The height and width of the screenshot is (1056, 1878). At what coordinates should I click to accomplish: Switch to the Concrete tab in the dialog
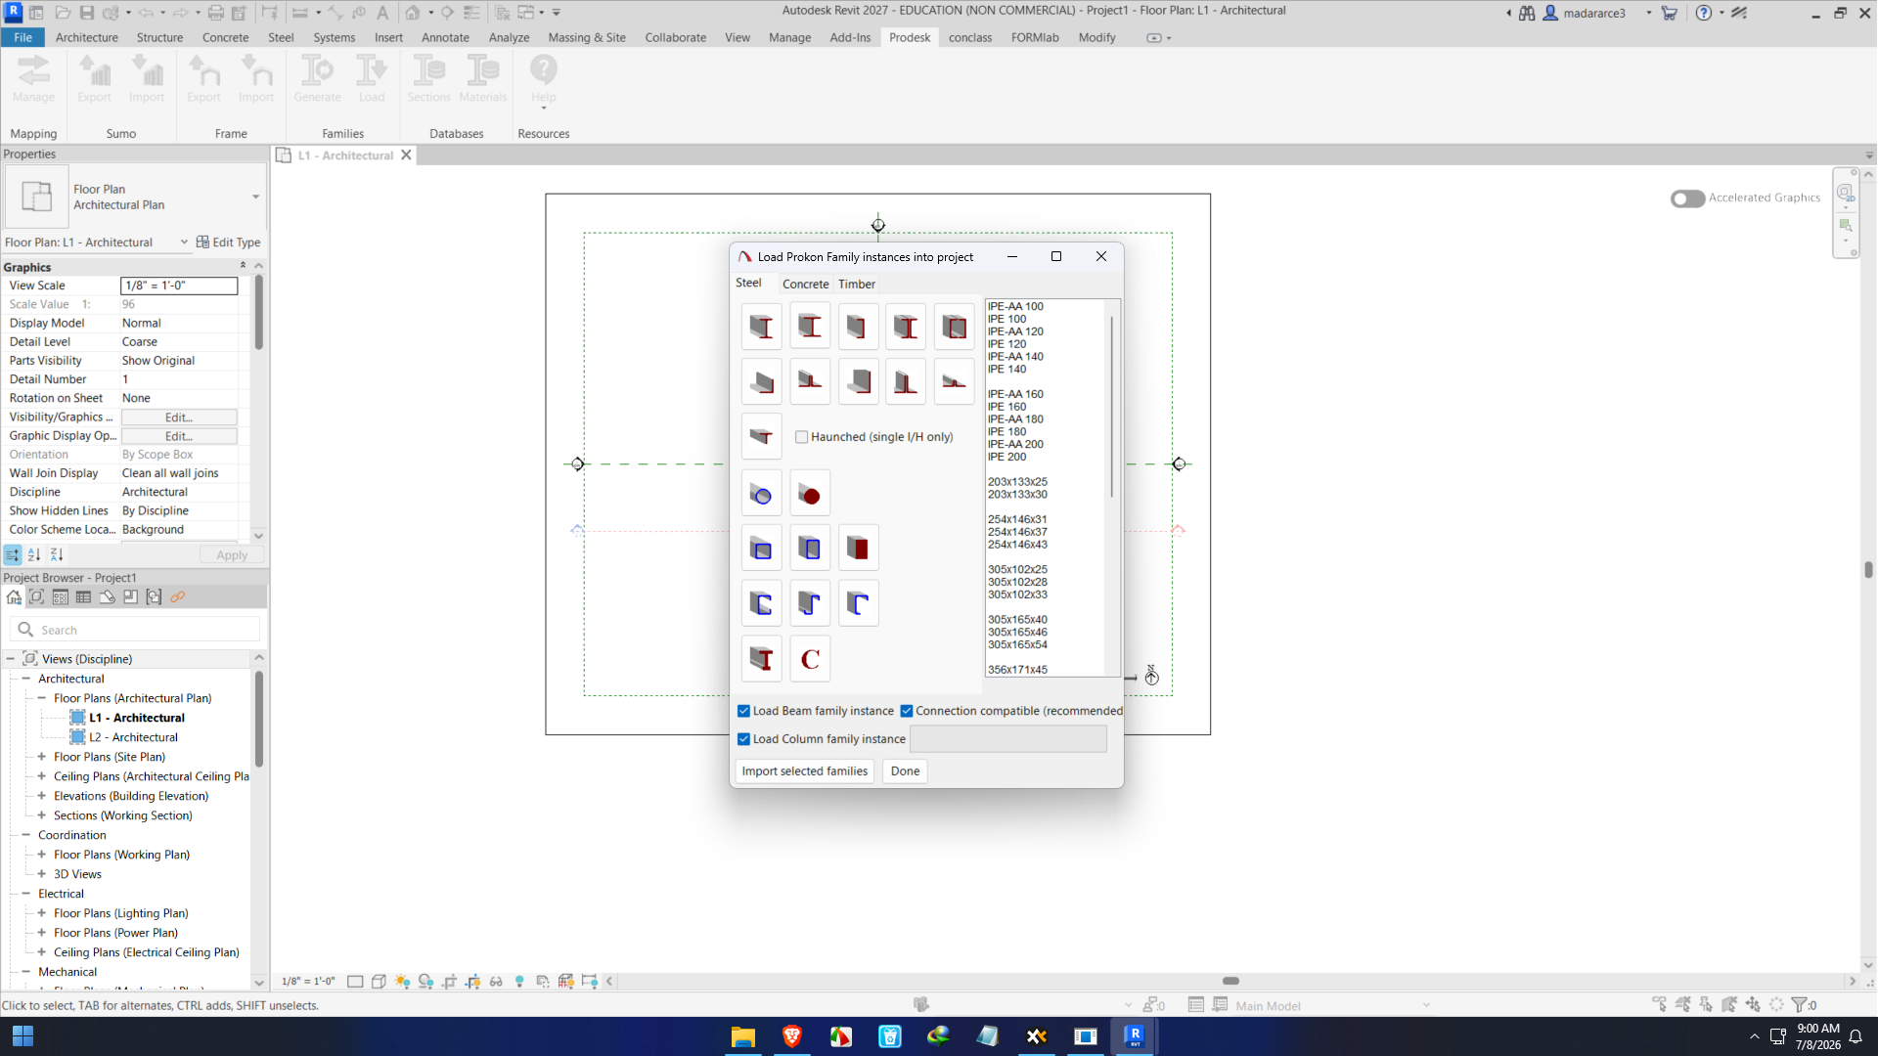pos(806,285)
